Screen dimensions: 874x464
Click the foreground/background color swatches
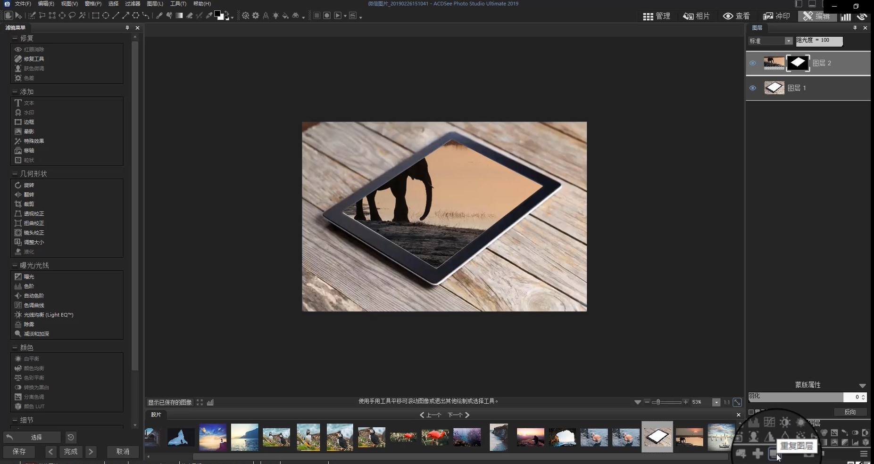pyautogui.click(x=219, y=15)
